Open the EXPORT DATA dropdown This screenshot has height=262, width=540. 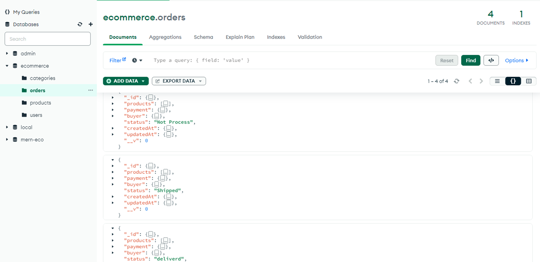click(x=178, y=81)
